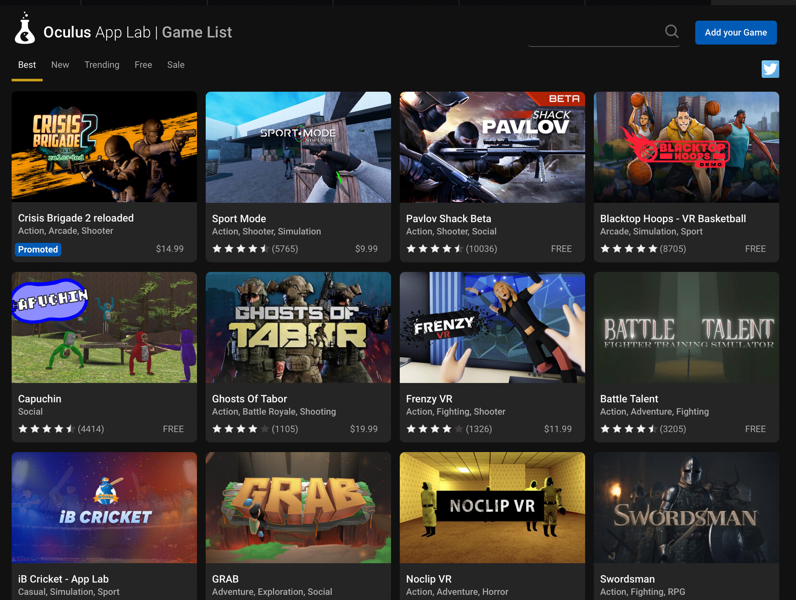This screenshot has height=600, width=796.
Task: Click Blacktop Hoops - VR Basketball title
Action: [x=673, y=218]
